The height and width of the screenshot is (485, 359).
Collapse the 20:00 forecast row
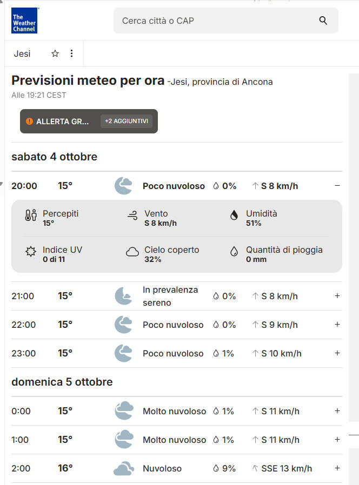pos(337,186)
